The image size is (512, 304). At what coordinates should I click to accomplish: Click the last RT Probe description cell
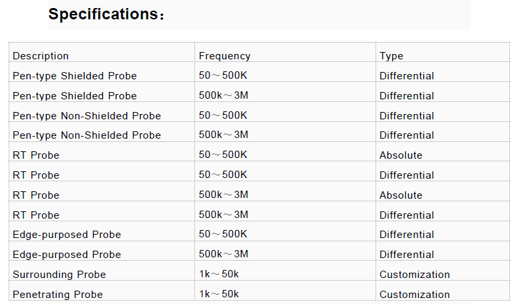[x=36, y=215]
